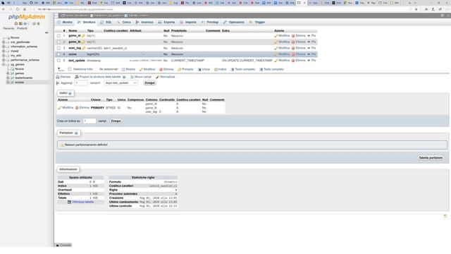This screenshot has height=254, width=451.
Task: Check the user_tag row checkbox
Action: point(58,48)
